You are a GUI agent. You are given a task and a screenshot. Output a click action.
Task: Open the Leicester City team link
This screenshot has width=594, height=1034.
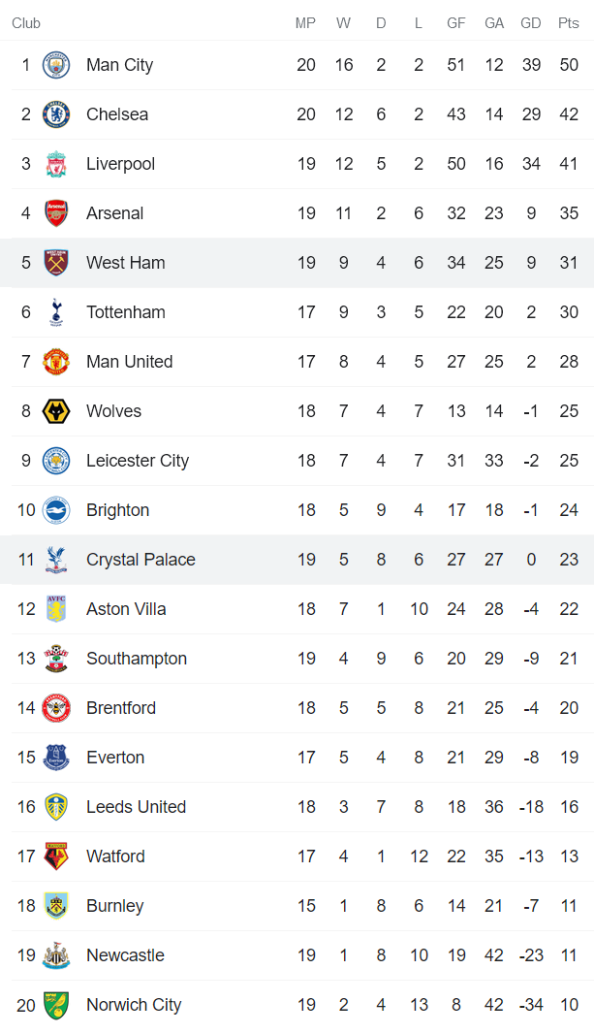pos(138,461)
